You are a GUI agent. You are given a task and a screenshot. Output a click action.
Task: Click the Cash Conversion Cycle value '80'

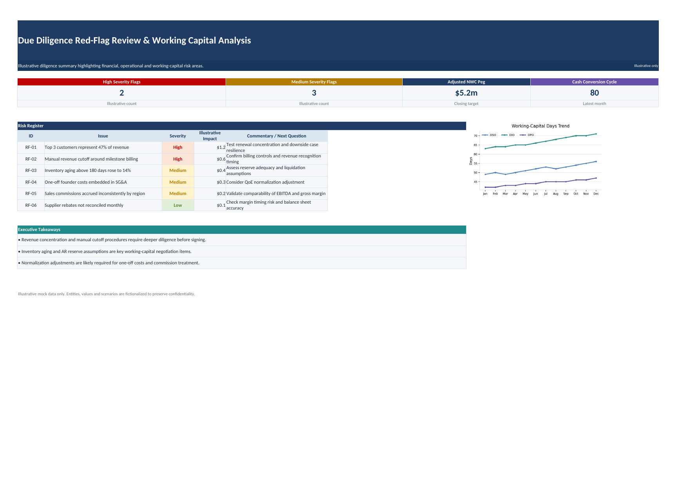[594, 93]
